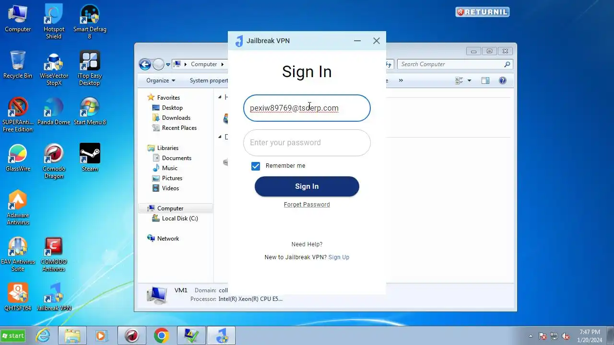This screenshot has height=345, width=614.
Task: Open Music library in sidebar
Action: (169, 168)
